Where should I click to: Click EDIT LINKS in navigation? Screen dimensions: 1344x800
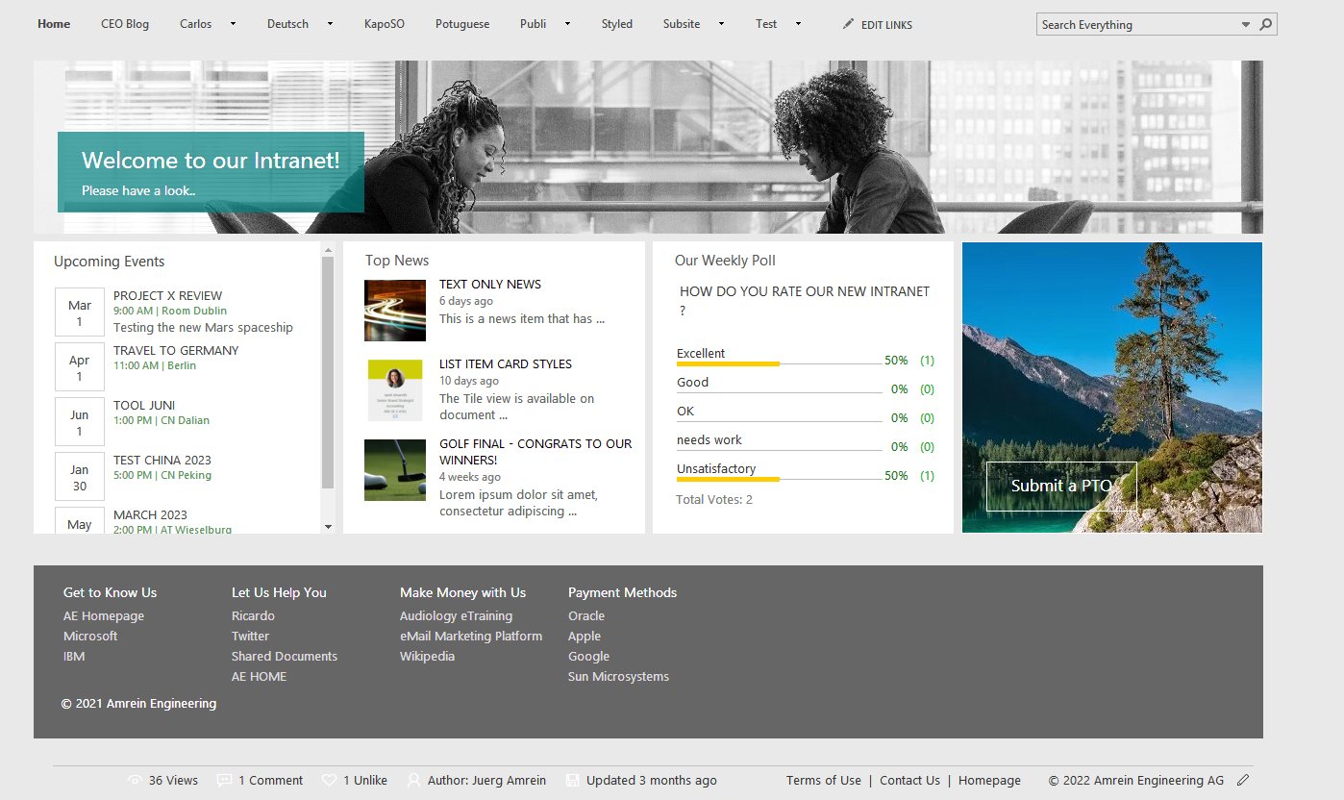[886, 25]
